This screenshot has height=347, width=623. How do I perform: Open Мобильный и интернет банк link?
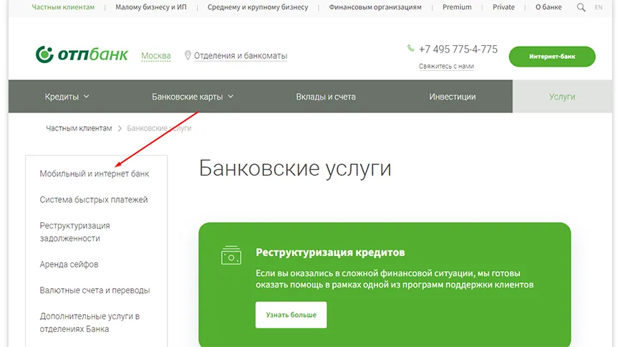point(95,173)
